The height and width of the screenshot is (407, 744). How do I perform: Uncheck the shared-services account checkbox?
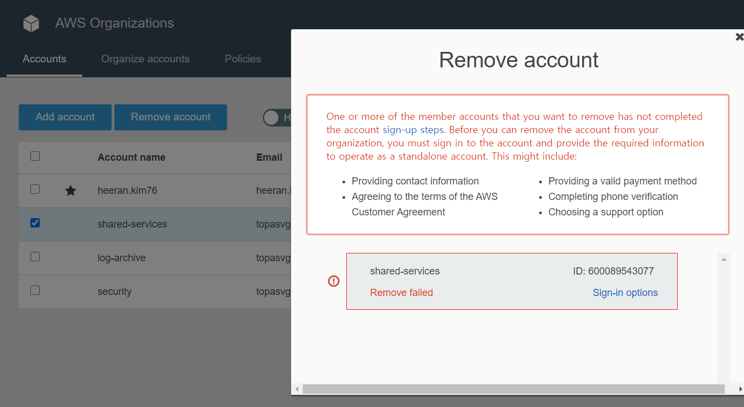pyautogui.click(x=35, y=223)
